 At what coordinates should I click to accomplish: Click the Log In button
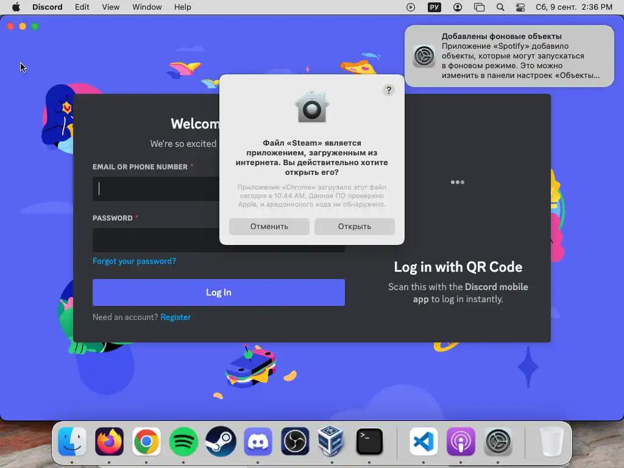pyautogui.click(x=219, y=292)
